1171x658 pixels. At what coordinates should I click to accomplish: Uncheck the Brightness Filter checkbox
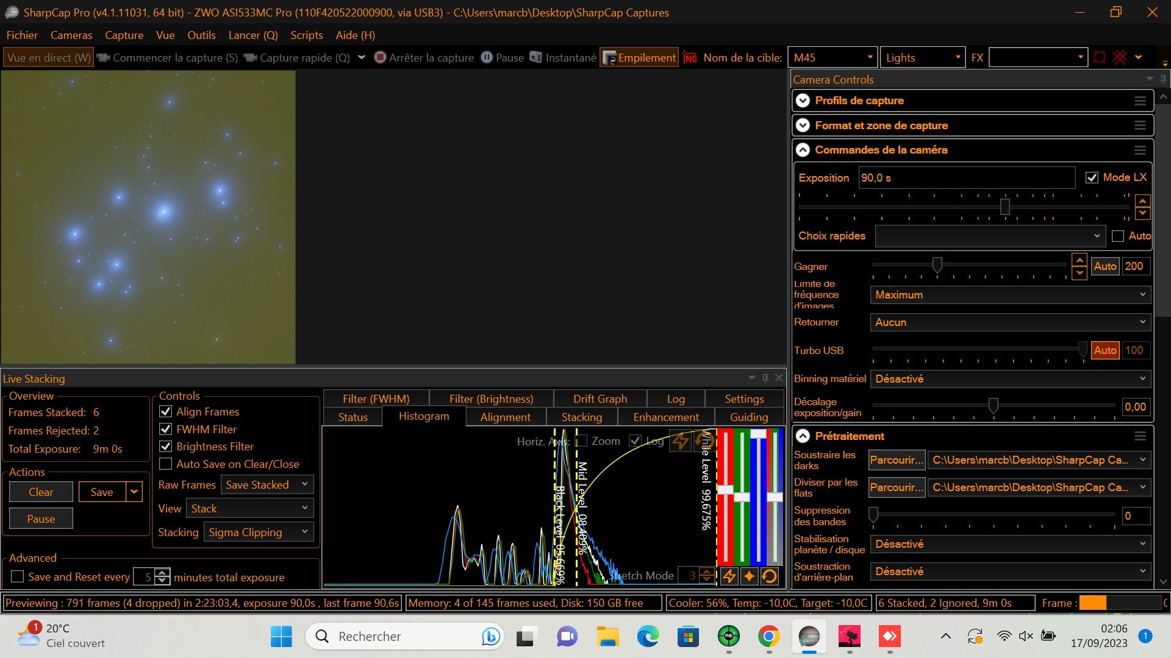(165, 446)
